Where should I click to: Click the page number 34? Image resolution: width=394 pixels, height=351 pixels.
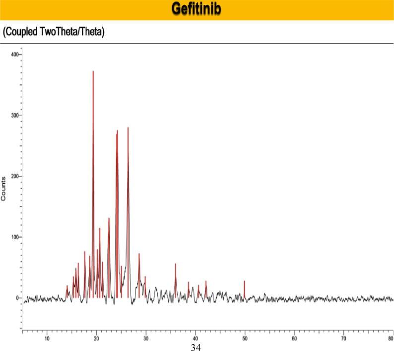coord(196,347)
